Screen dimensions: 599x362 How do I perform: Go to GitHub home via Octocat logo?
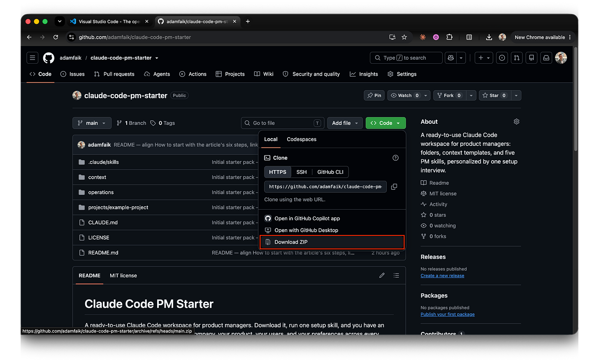point(49,58)
